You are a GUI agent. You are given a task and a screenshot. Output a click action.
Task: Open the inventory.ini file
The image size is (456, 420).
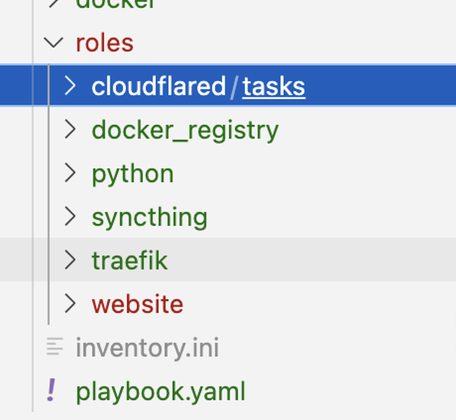pos(147,348)
